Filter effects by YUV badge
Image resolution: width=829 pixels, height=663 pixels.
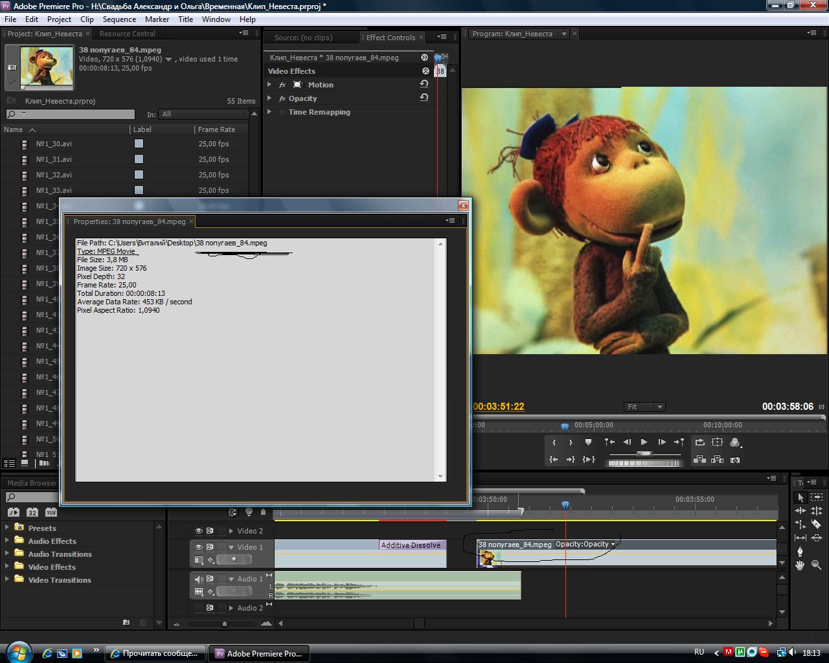pos(51,512)
